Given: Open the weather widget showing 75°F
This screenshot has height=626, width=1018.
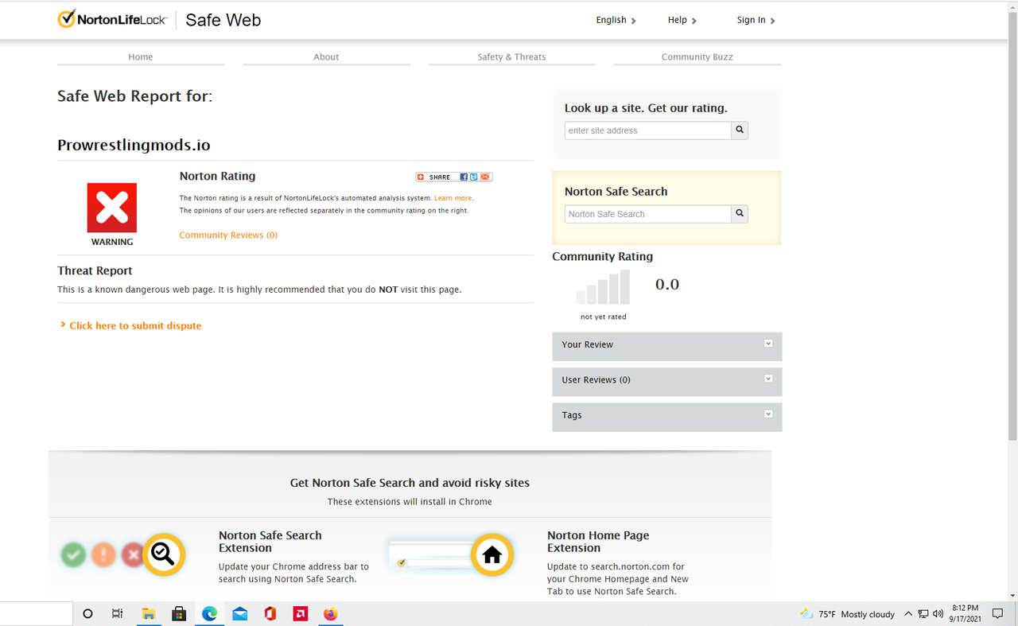Looking at the screenshot, I should pos(847,614).
